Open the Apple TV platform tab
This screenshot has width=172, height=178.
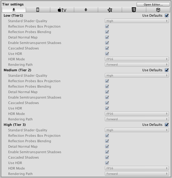coord(62,10)
